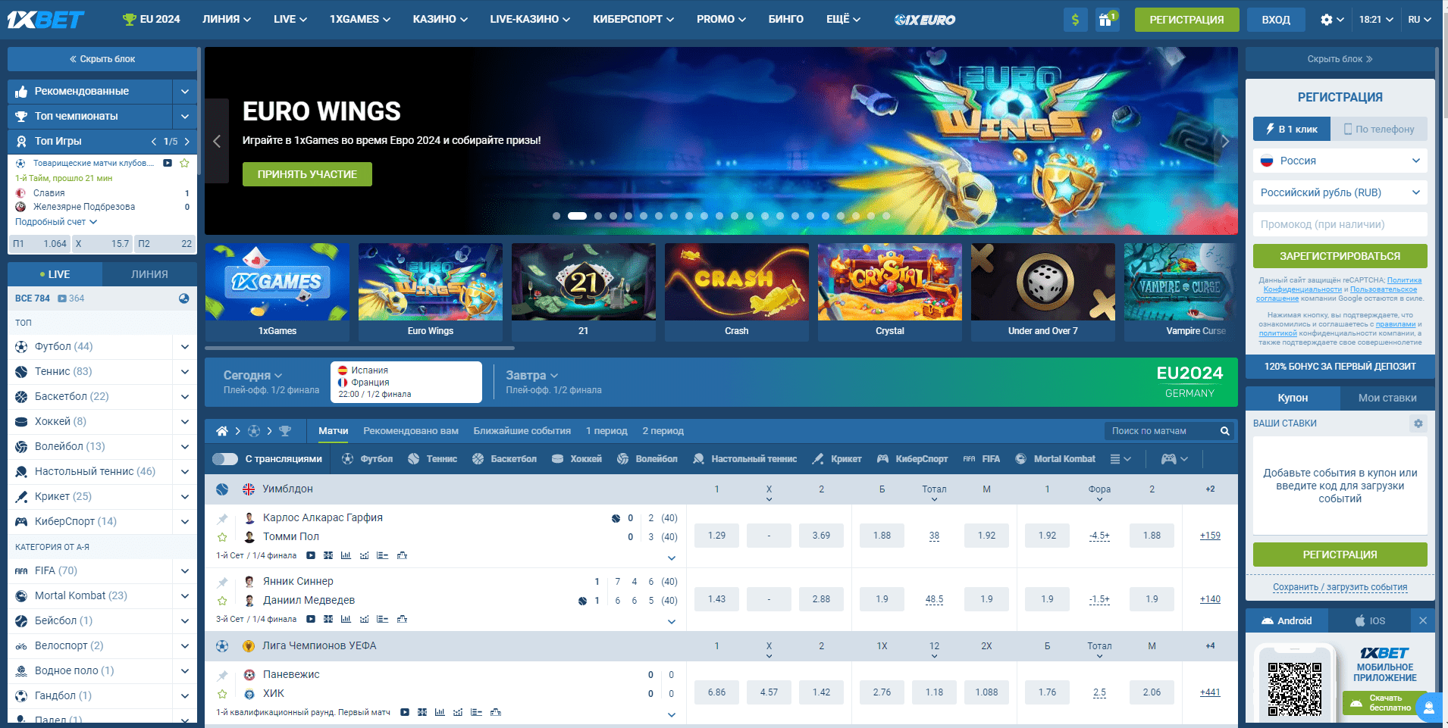Switch app panel to Android

(1287, 620)
